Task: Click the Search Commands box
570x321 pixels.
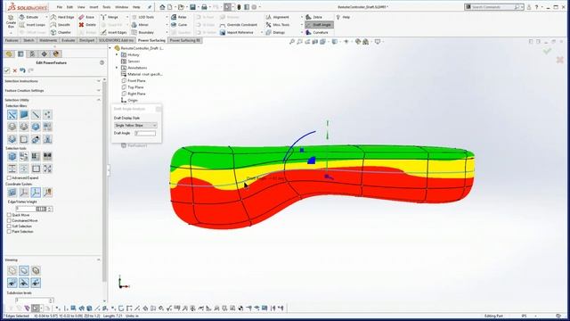Action: [x=493, y=7]
